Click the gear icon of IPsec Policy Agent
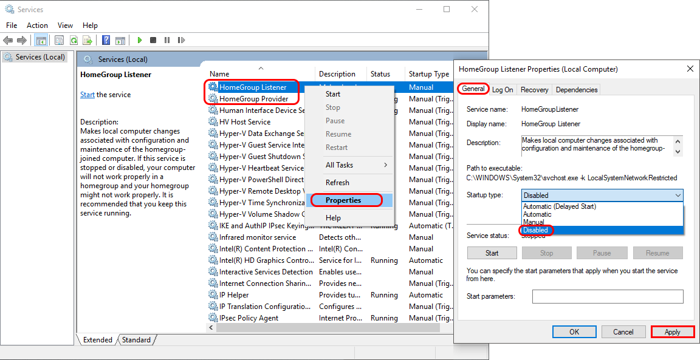 [213, 318]
